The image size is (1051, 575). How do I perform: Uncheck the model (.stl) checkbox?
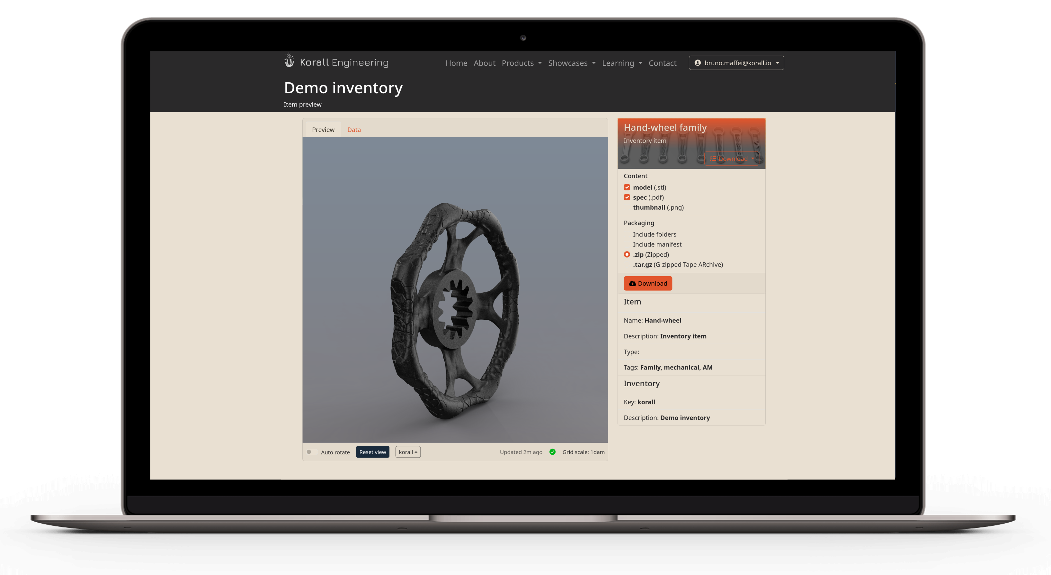coord(627,187)
